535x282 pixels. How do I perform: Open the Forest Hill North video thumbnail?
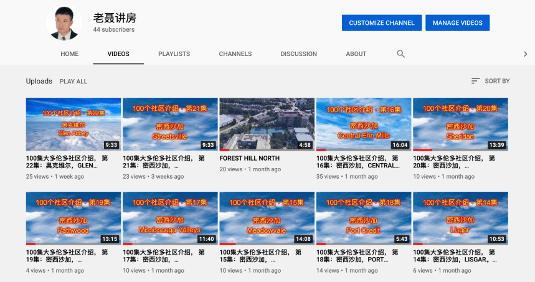tap(267, 124)
